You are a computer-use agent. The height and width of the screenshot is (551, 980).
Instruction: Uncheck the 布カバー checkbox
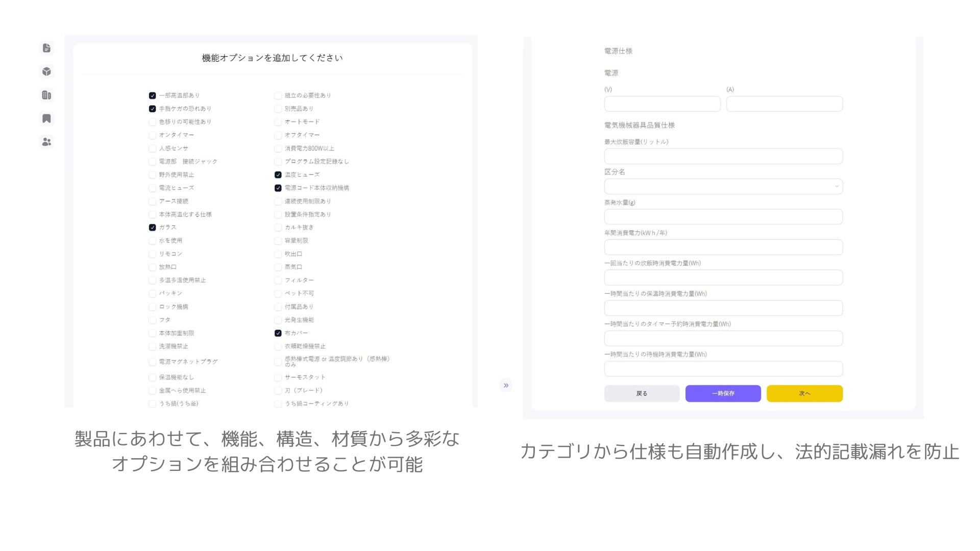pos(278,333)
